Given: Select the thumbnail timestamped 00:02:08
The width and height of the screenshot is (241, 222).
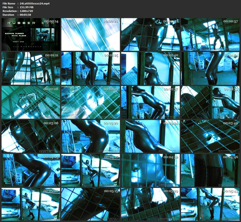Looking at the screenshot, I should pos(31,102).
